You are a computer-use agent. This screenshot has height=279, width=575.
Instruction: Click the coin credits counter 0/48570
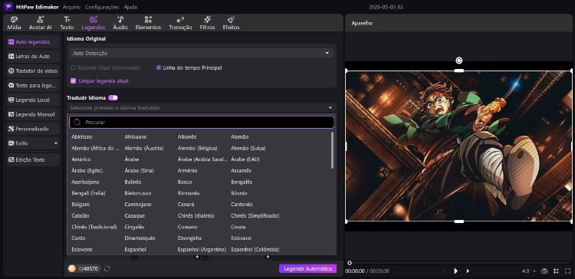pos(84,269)
